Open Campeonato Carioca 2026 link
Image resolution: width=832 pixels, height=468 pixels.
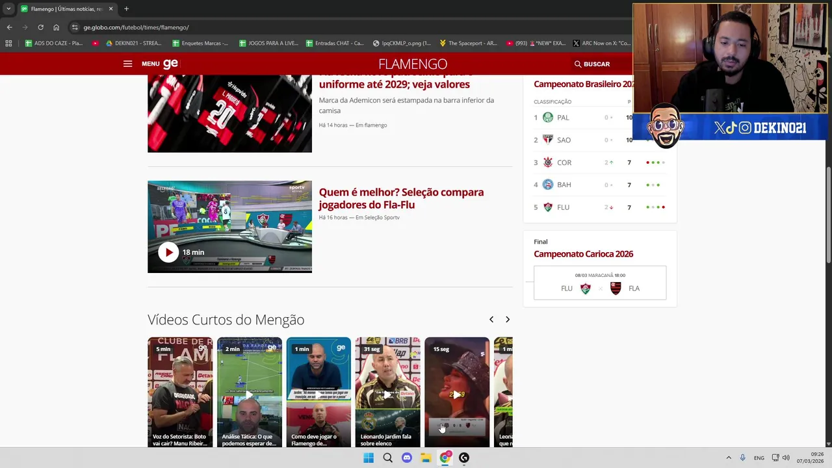[x=583, y=254]
